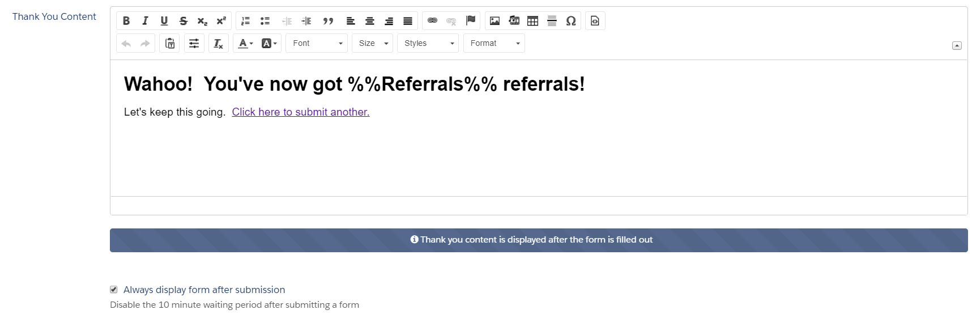The image size is (972, 314).
Task: Collapse the editor toolbar
Action: [x=957, y=46]
